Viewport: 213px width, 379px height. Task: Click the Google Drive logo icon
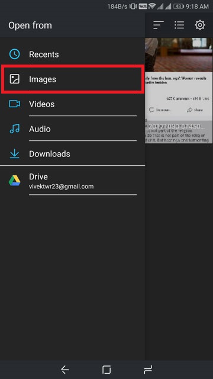coord(14,180)
